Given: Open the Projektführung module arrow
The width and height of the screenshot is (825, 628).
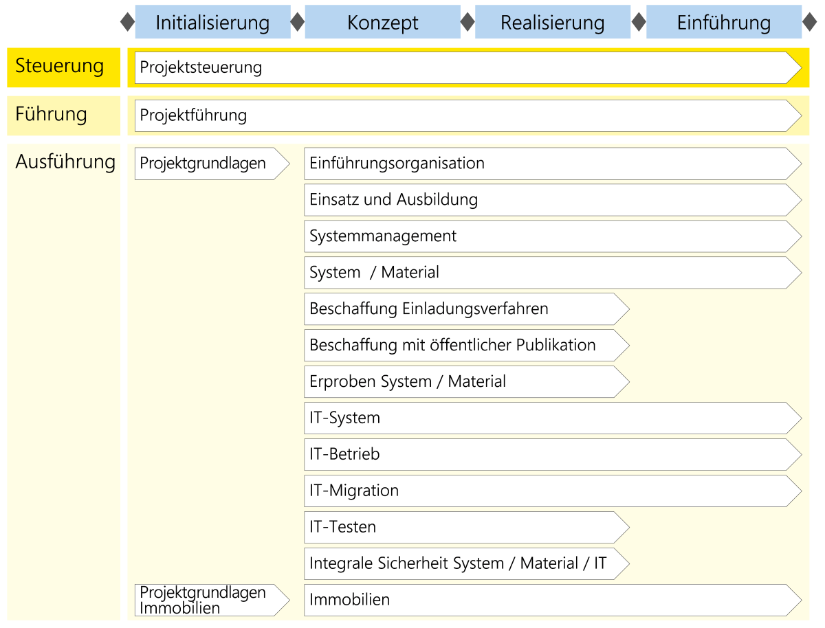Looking at the screenshot, I should tap(467, 115).
